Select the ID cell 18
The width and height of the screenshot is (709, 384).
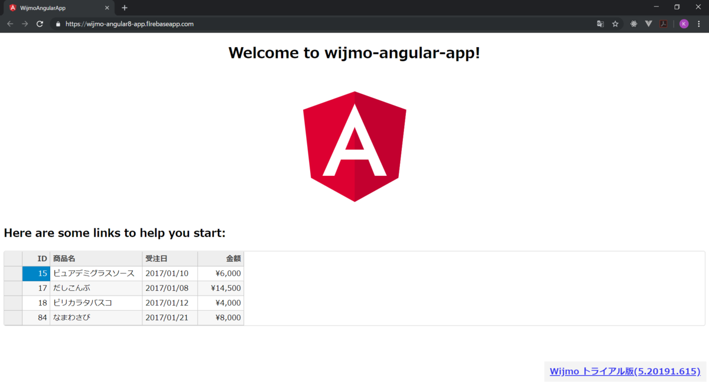(36, 303)
